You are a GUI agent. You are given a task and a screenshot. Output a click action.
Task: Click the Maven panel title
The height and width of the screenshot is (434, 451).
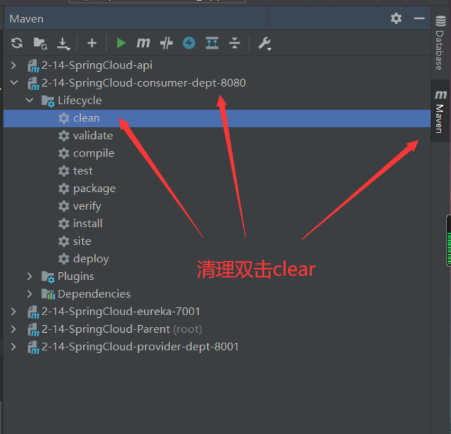click(27, 19)
